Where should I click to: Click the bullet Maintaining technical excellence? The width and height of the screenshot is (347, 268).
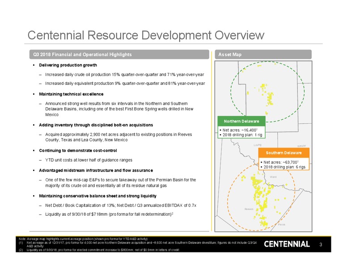pyautogui.click(x=71, y=94)
